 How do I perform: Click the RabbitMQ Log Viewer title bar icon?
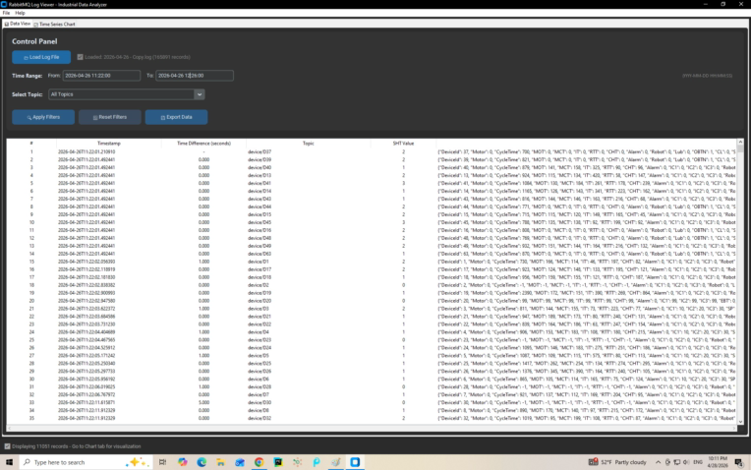coord(4,4)
